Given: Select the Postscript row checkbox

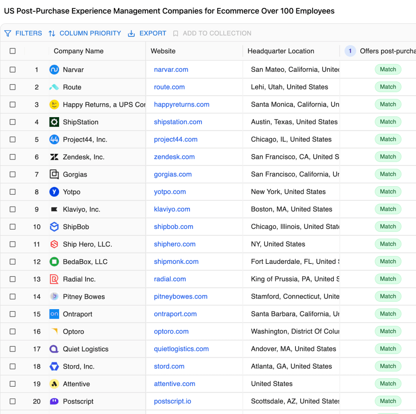Looking at the screenshot, I should 12,401.
